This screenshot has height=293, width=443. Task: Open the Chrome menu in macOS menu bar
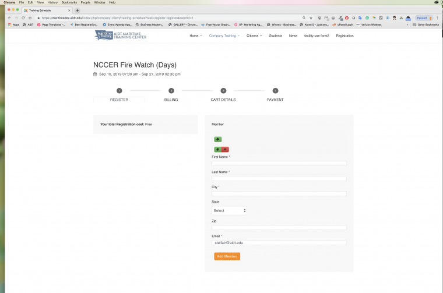click(9, 2)
